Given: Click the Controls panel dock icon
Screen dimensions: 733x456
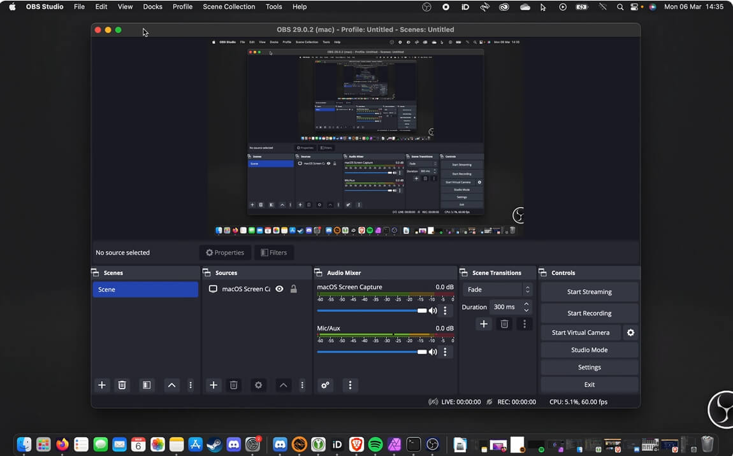Looking at the screenshot, I should 542,273.
